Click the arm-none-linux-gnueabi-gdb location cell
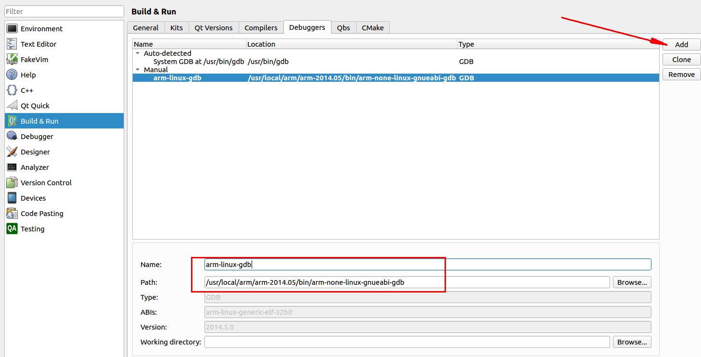 tap(352, 78)
